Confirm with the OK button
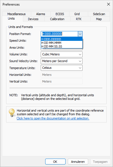The height and width of the screenshot is (167, 113). click(x=55, y=162)
